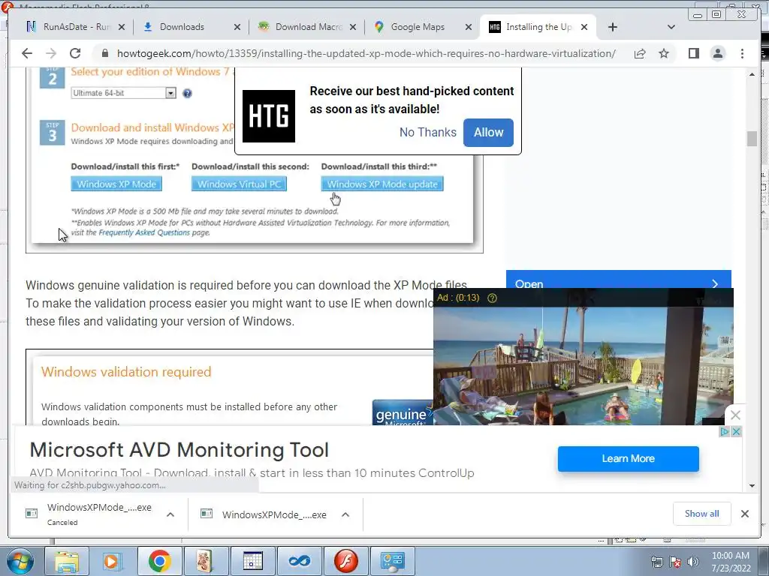Click the taskbar clock showing 10:00 AM
The width and height of the screenshot is (769, 576).
click(731, 562)
